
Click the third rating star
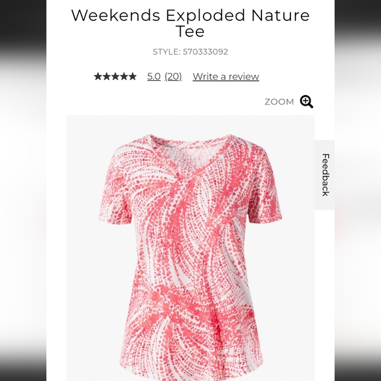click(x=115, y=77)
